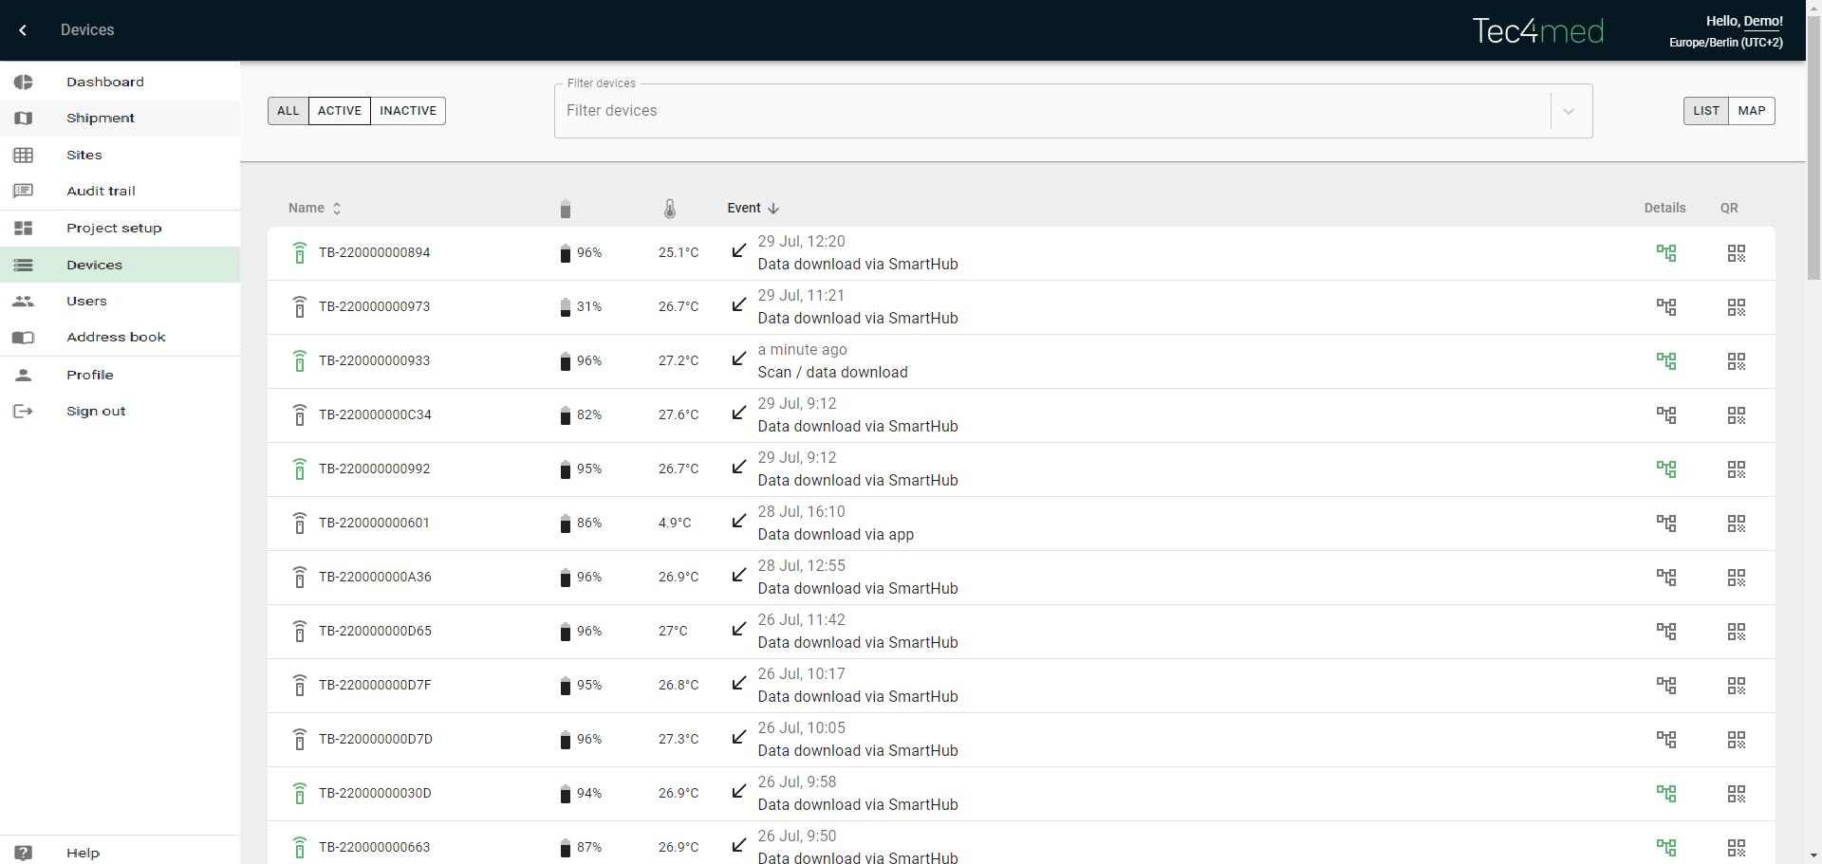The image size is (1822, 864).
Task: Open details tree for TB-220000000973
Action: [x=1666, y=307]
